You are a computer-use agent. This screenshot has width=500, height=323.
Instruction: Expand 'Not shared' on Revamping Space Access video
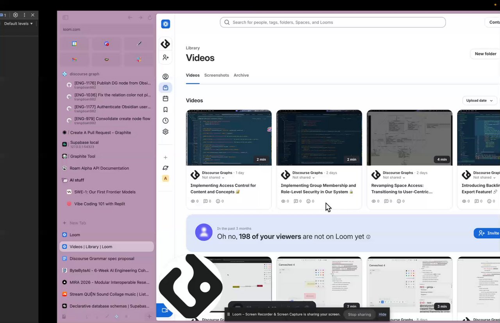[x=394, y=178]
